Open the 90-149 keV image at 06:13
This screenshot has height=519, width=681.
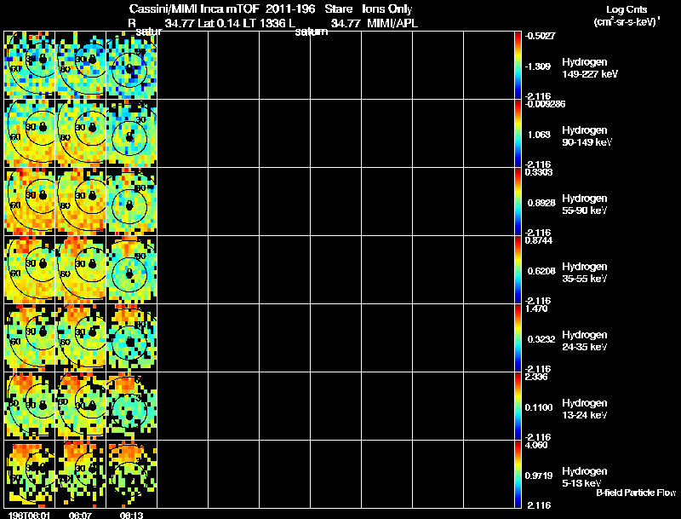coord(132,133)
